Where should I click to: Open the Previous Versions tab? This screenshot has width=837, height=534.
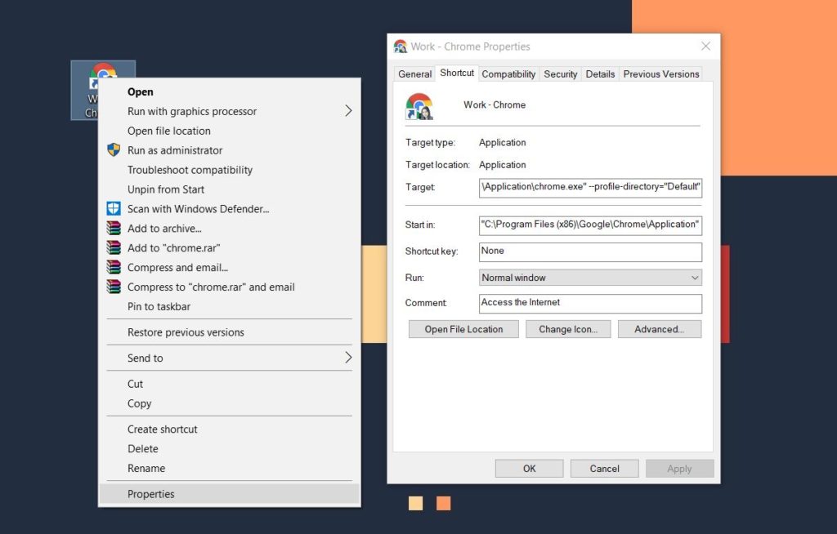660,73
